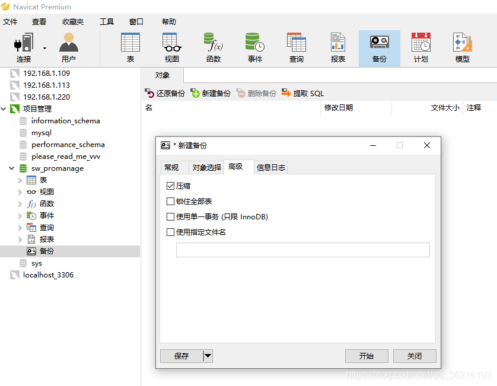Select connection 192.168.1.220
Image resolution: width=497 pixels, height=386 pixels.
(46, 97)
